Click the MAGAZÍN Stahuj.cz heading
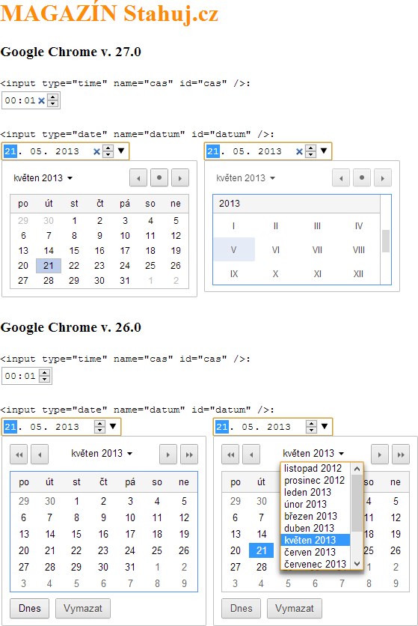 109,13
